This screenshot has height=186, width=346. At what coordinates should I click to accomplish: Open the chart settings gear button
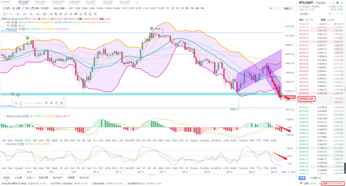(x=16, y=8)
